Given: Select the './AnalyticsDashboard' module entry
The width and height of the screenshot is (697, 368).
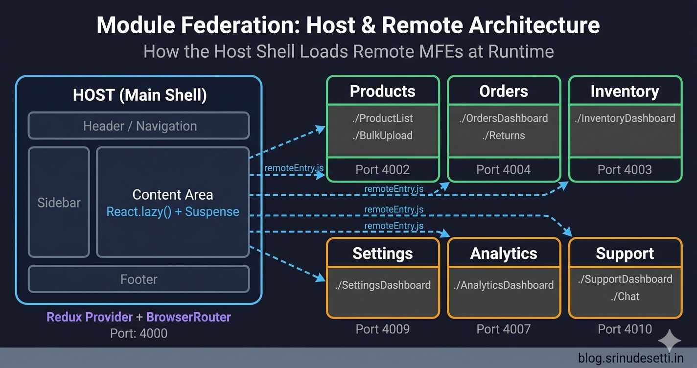Looking at the screenshot, I should click(x=504, y=285).
